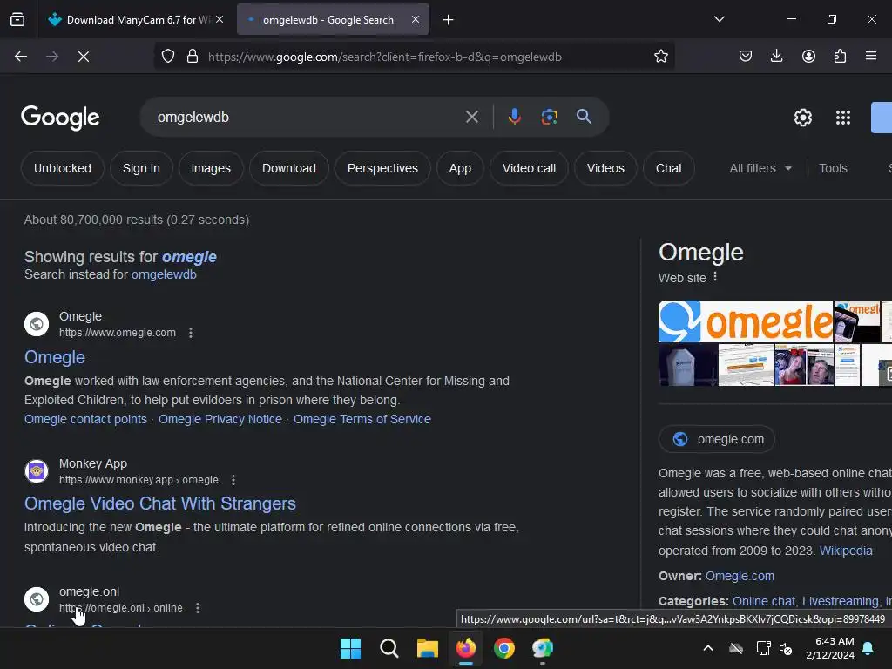Open Google quick settings gear

(x=802, y=118)
